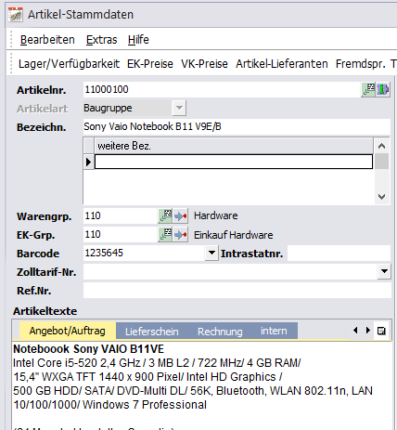Open the EK-Grp. lookup list icon

coord(165,235)
